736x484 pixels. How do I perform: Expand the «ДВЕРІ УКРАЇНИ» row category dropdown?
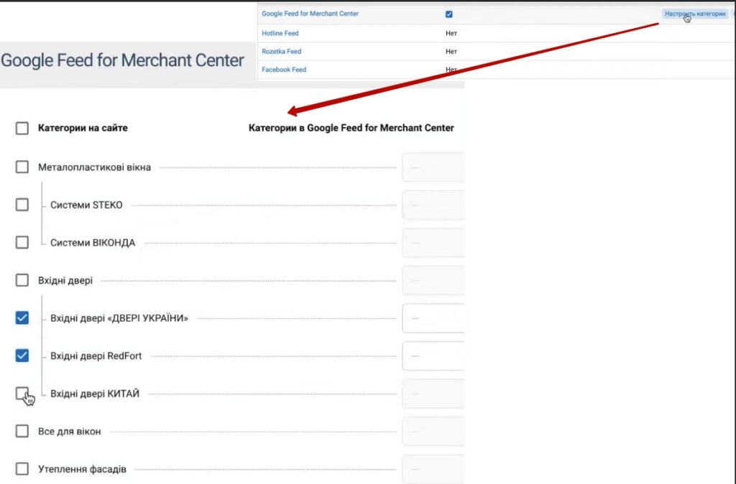(x=433, y=318)
